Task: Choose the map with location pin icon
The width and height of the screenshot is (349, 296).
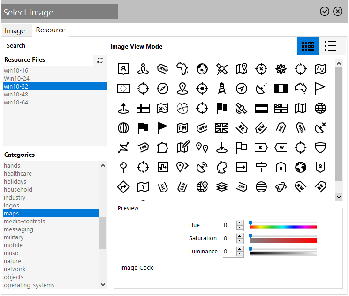Action: point(242,69)
